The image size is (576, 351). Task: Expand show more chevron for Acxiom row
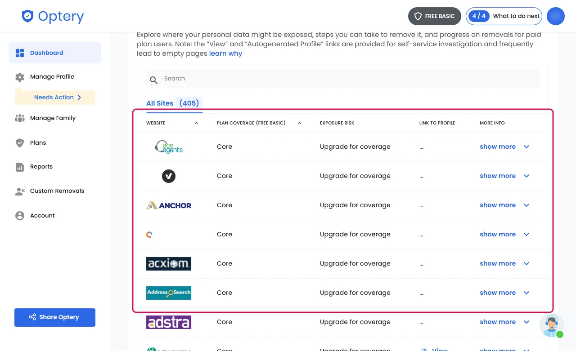tap(526, 264)
